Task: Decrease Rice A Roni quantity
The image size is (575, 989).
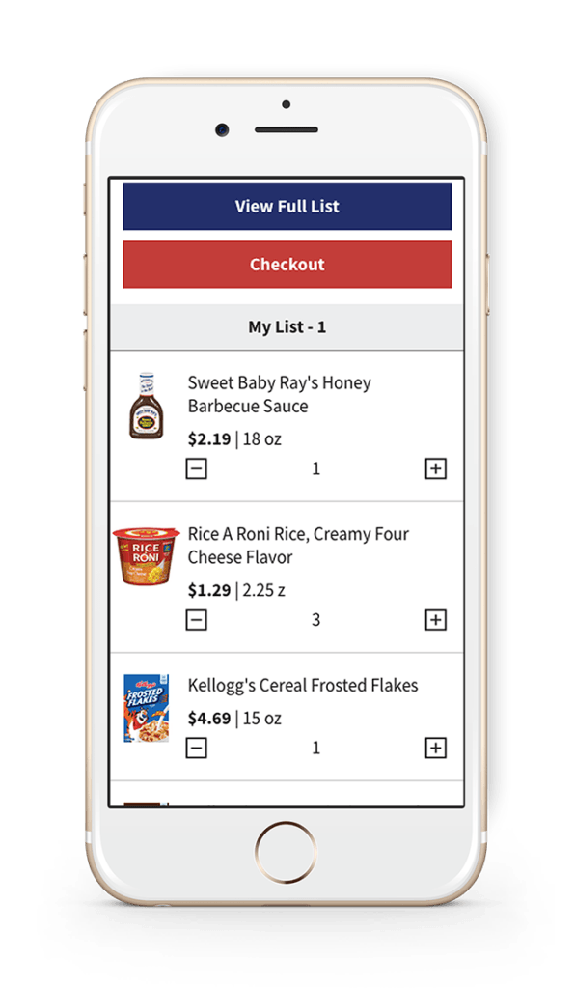Action: pos(197,620)
